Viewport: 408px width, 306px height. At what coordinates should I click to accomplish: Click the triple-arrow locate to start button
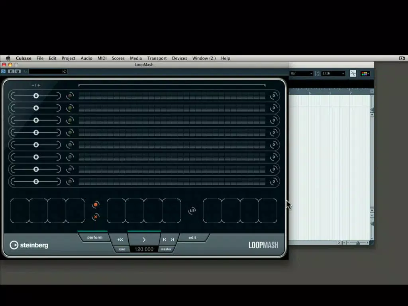point(120,239)
